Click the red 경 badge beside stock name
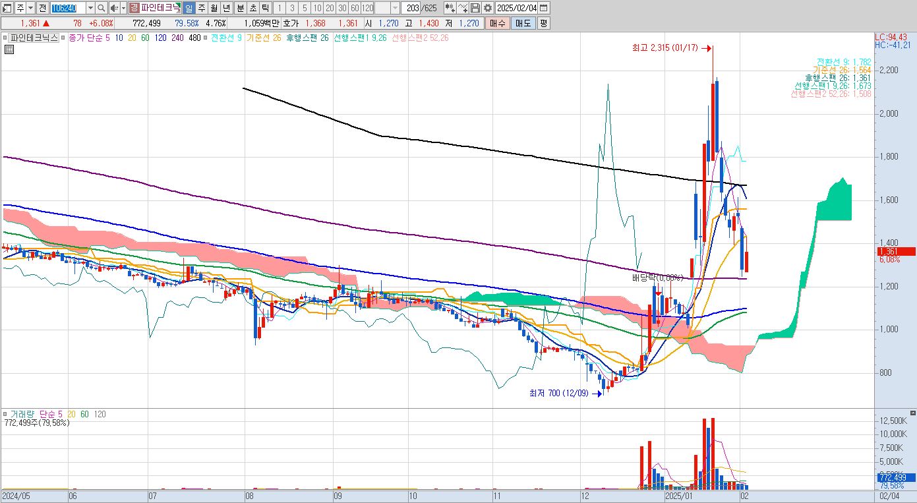Viewport: 917px width, 503px height. [x=134, y=8]
